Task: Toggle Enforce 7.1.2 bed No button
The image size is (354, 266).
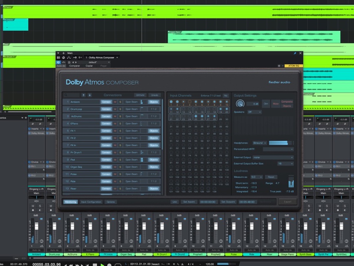Action: tap(226, 95)
